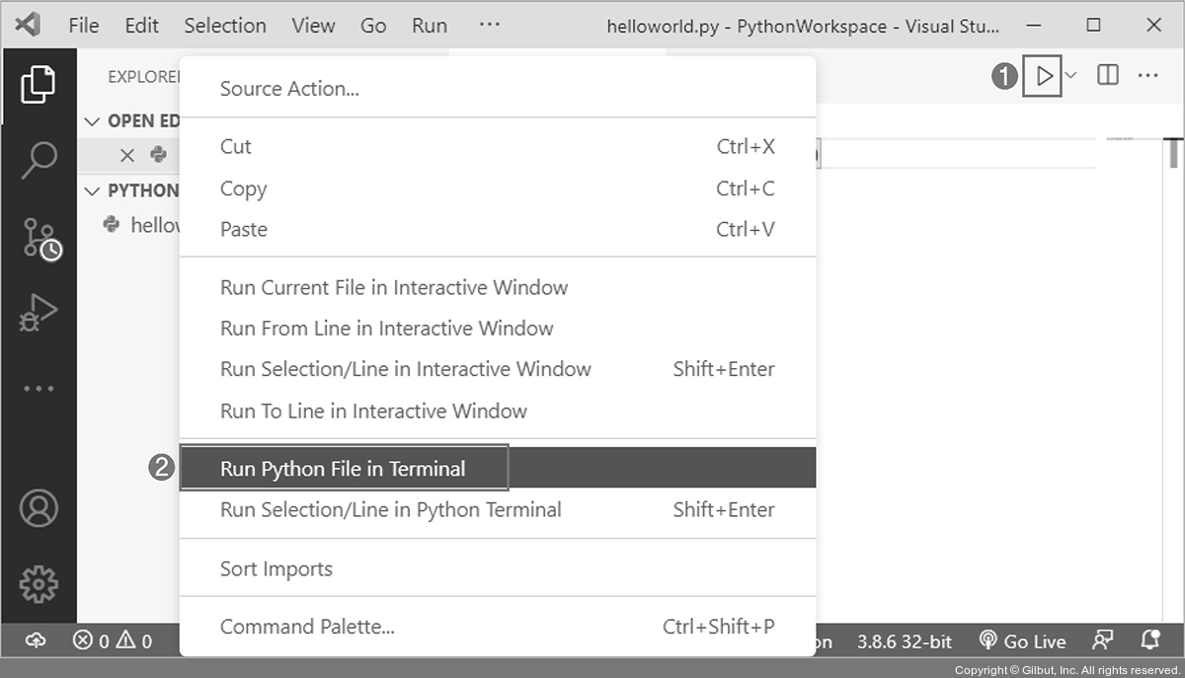This screenshot has height=678, width=1185.
Task: Select Command Palette menu entry
Action: click(x=307, y=627)
